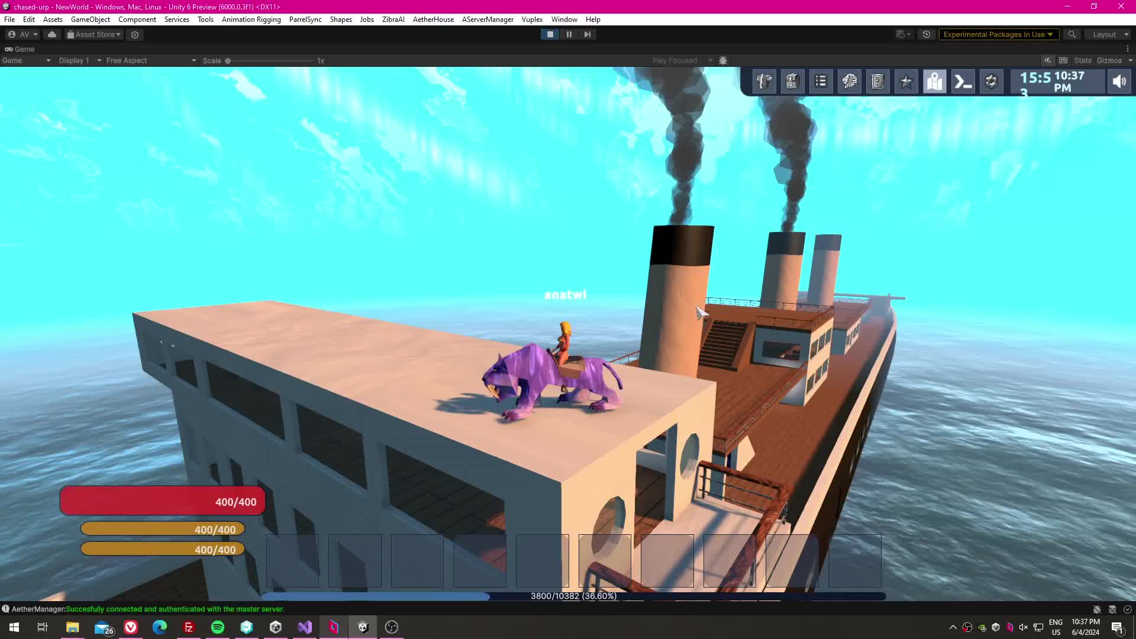Open the list menu icon in HUD

[x=821, y=82]
